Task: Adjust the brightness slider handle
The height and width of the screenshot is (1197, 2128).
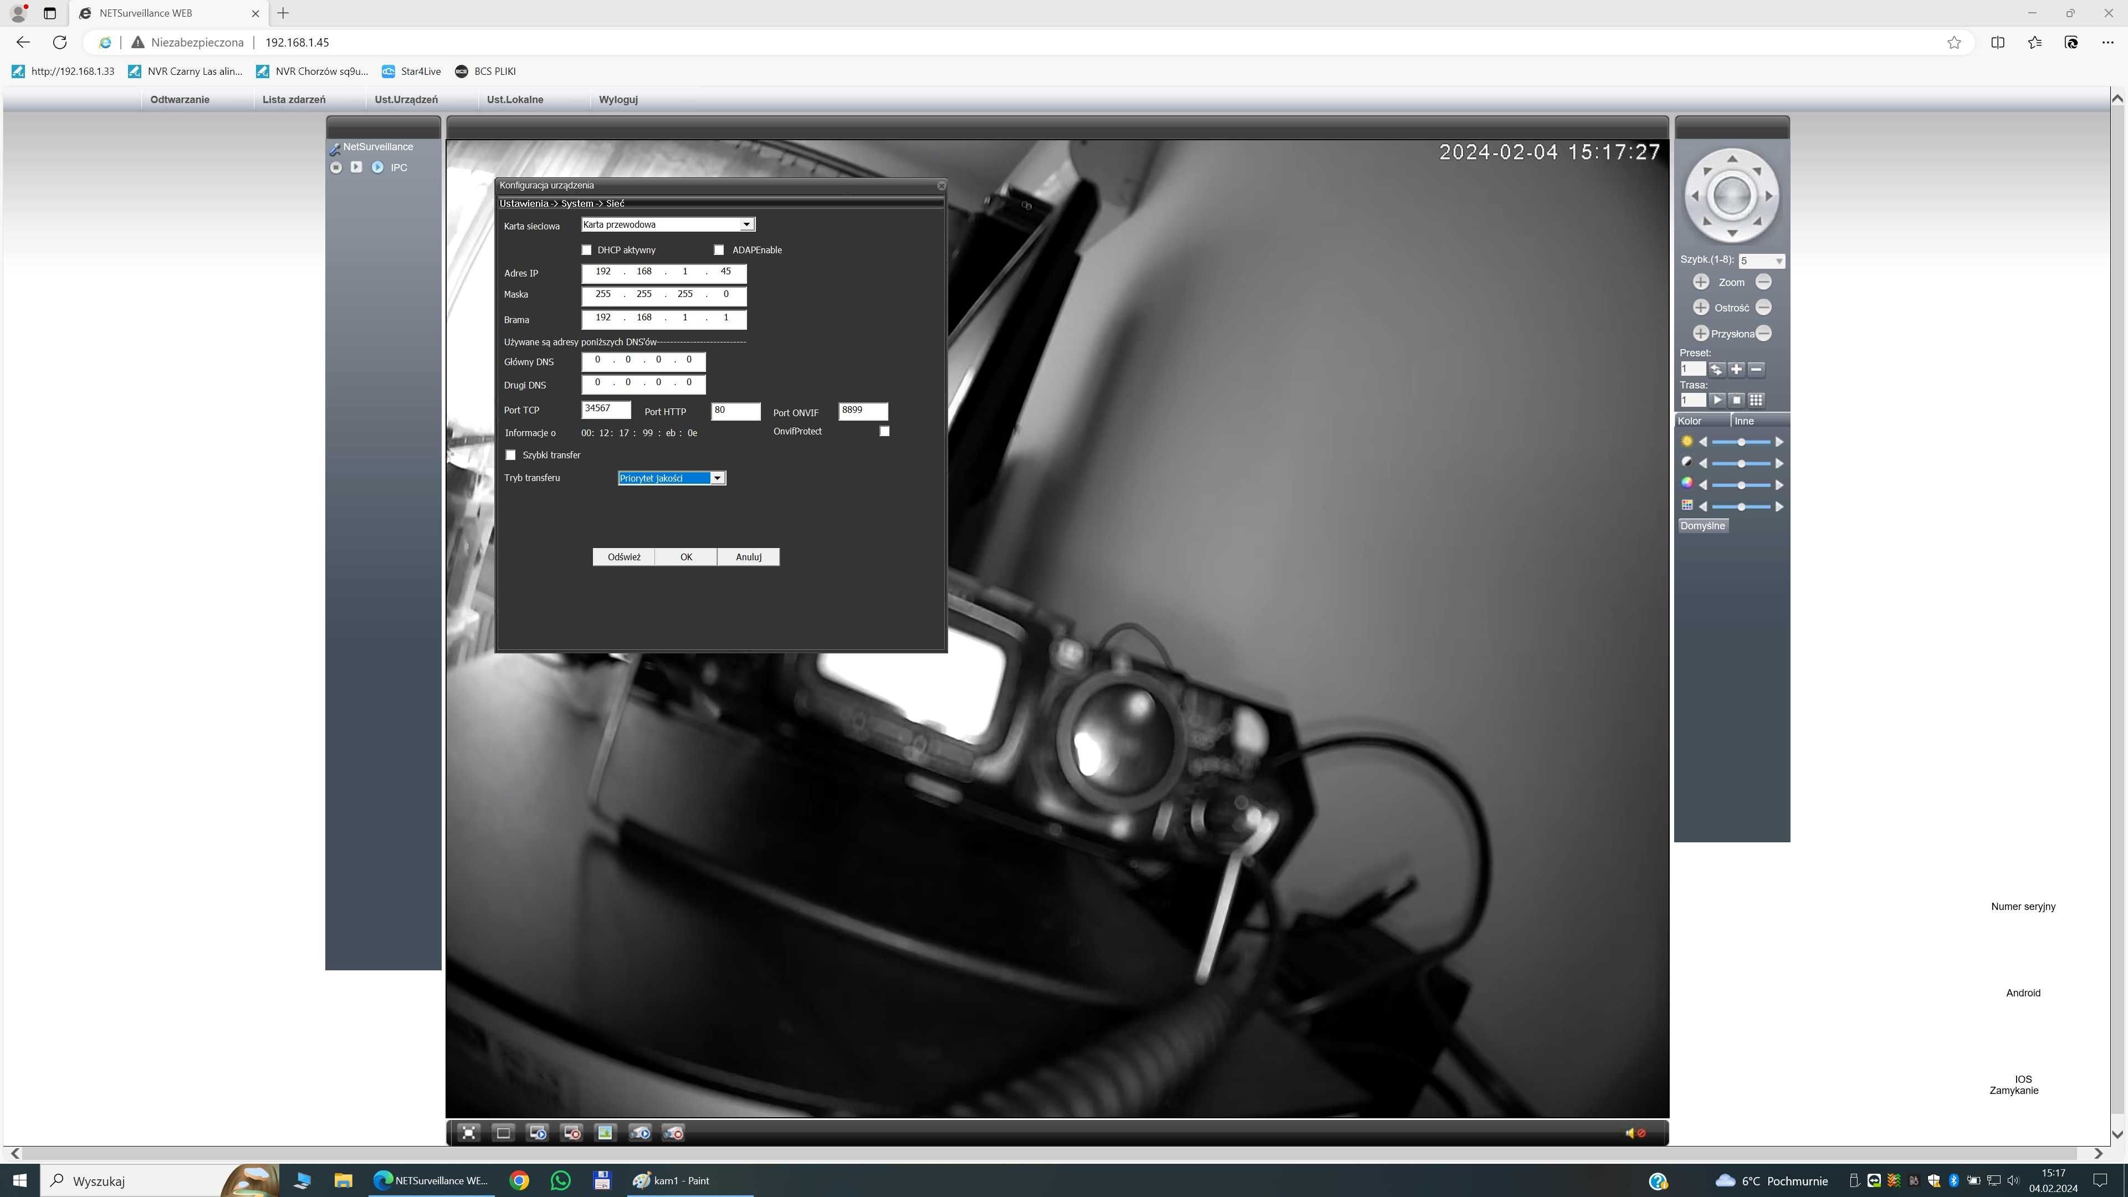Action: [1741, 442]
